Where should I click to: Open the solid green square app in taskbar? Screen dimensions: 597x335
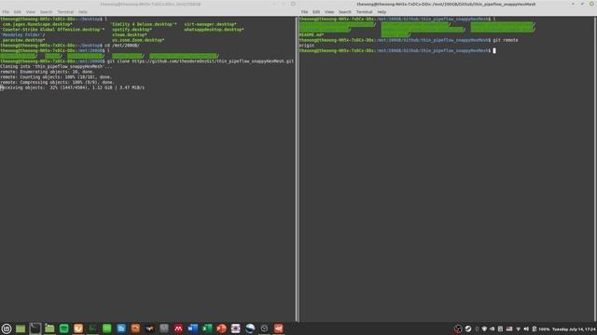[106, 328]
